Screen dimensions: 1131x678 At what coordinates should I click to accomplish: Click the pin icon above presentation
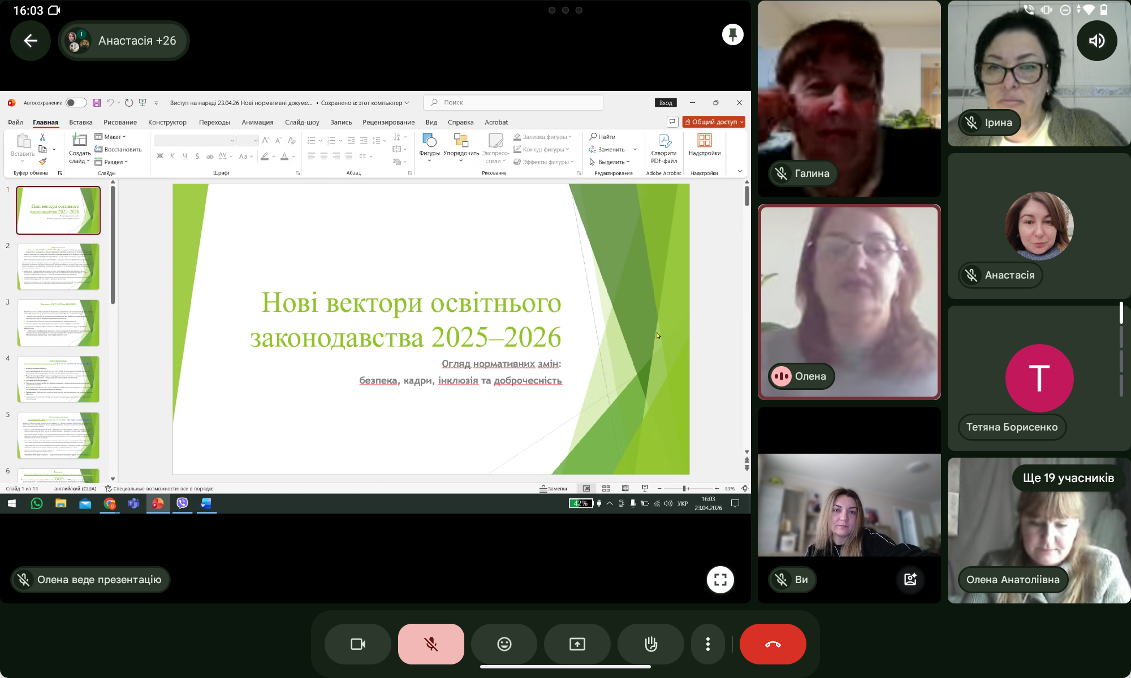(732, 35)
